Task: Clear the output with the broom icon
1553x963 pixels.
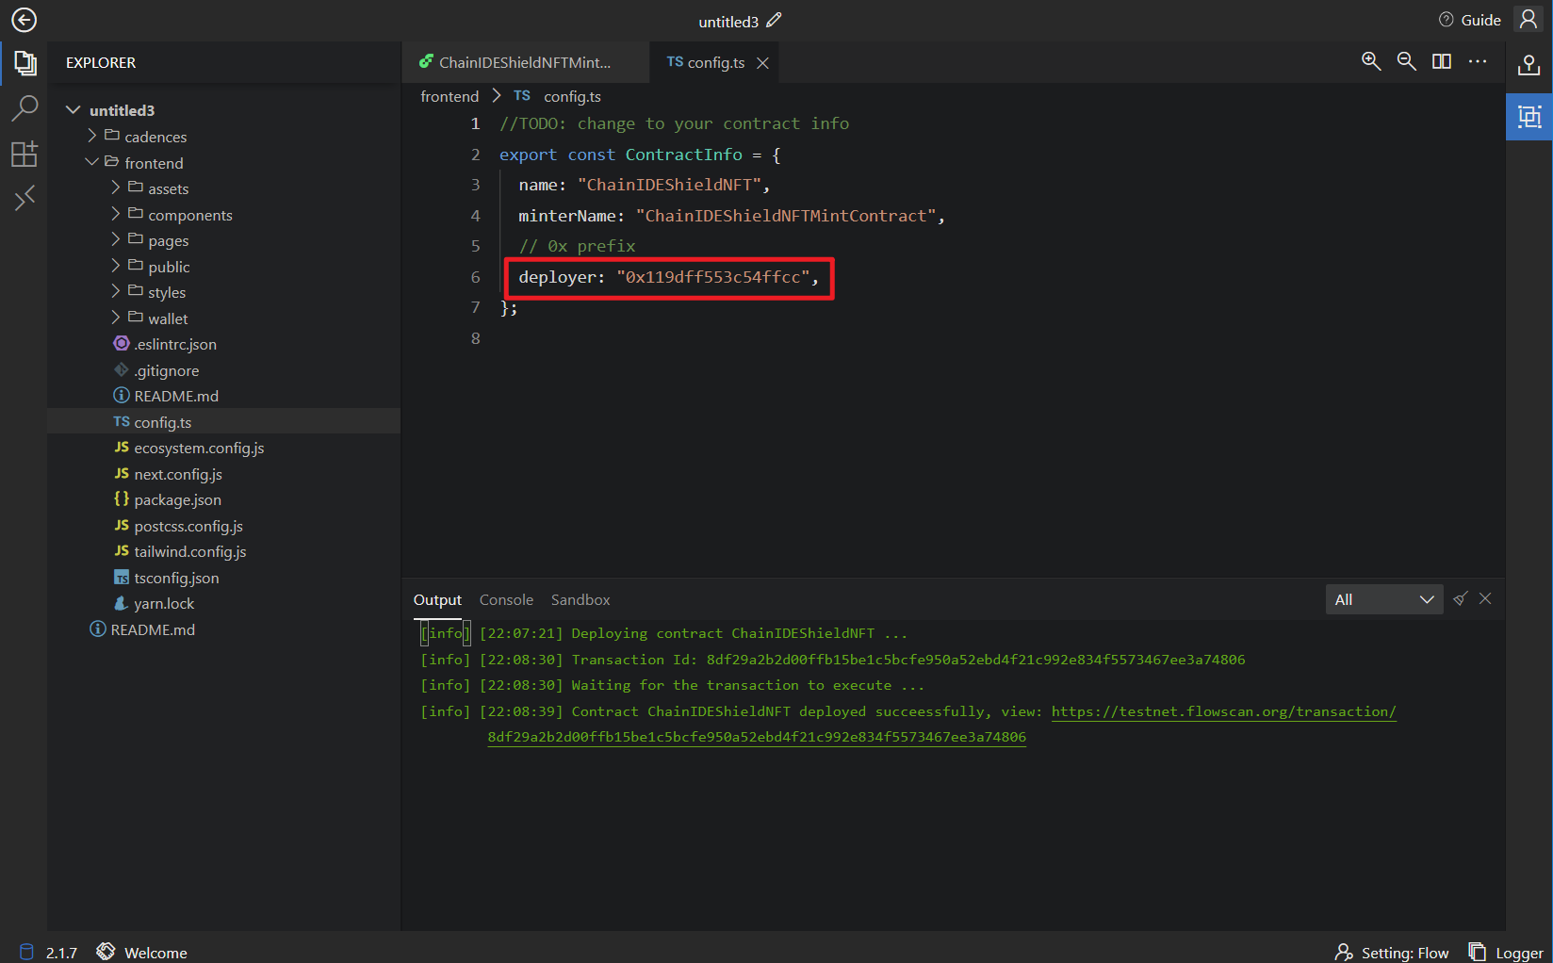Action: point(1460,599)
